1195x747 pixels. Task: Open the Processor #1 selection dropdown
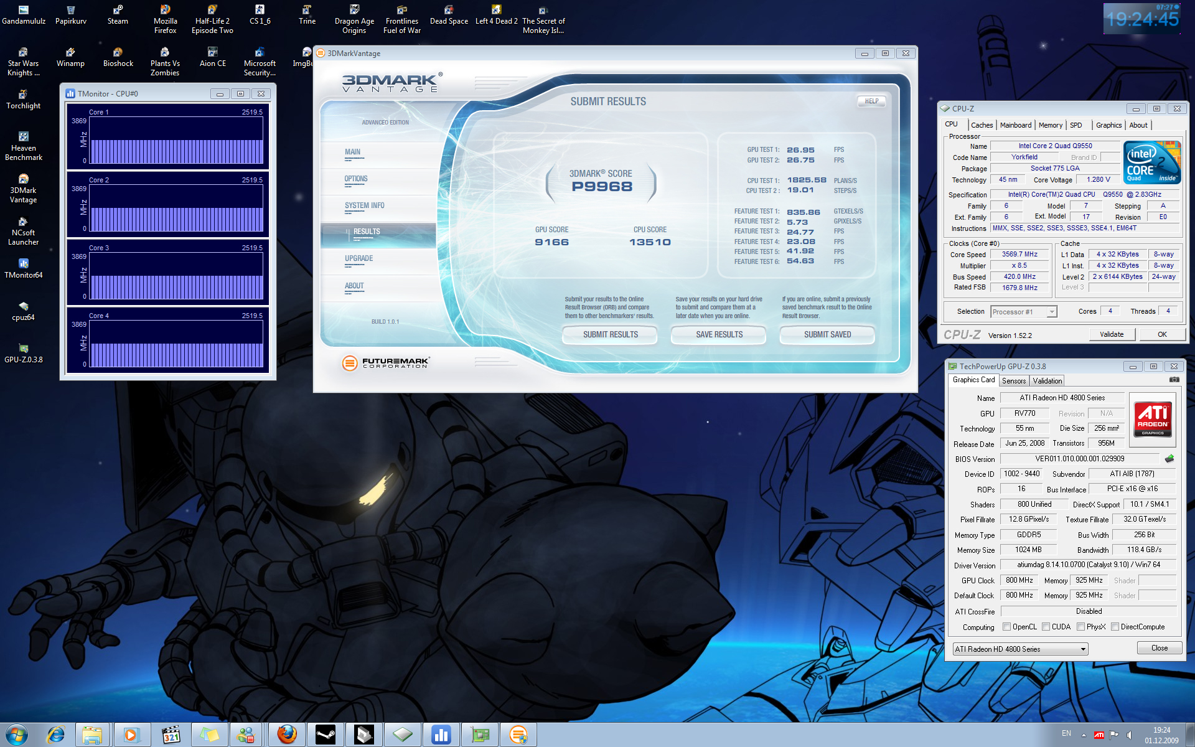click(1024, 312)
